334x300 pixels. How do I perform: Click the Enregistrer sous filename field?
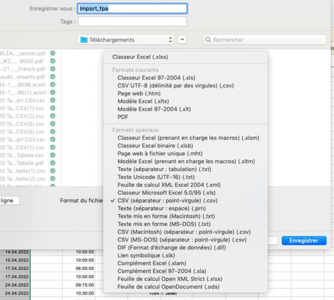tap(132, 8)
